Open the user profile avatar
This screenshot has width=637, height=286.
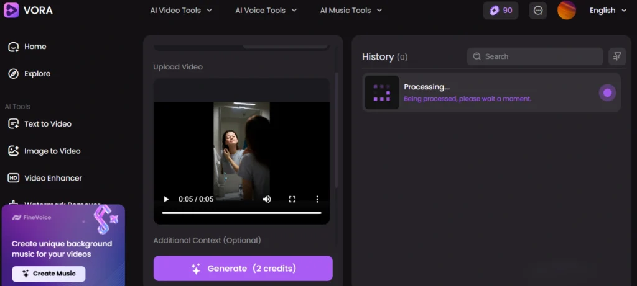tap(566, 10)
